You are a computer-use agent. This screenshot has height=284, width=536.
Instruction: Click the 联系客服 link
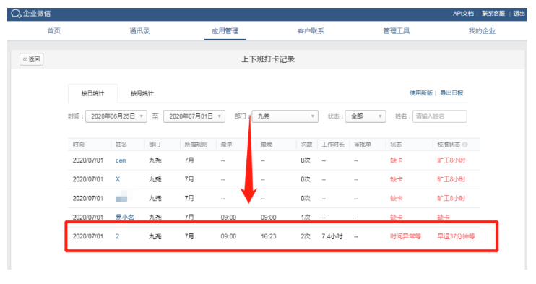[x=493, y=13]
